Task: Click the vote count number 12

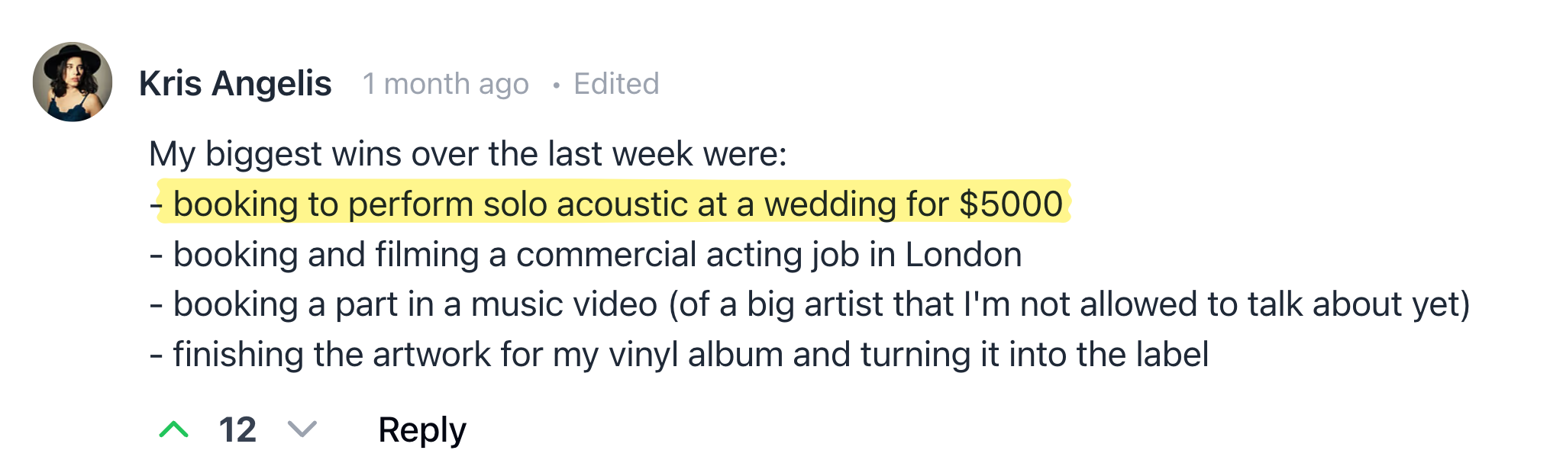Action: [x=237, y=429]
